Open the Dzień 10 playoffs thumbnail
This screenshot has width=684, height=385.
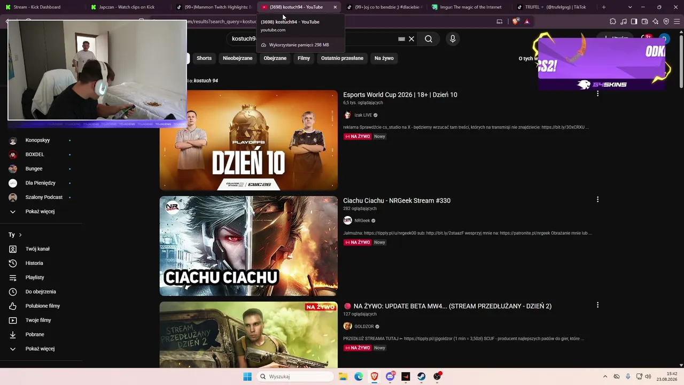pos(248,140)
